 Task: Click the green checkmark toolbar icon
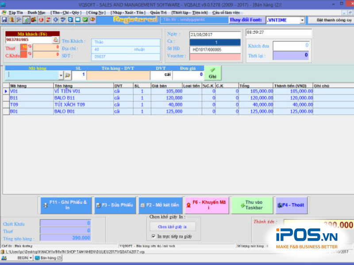tap(85, 20)
